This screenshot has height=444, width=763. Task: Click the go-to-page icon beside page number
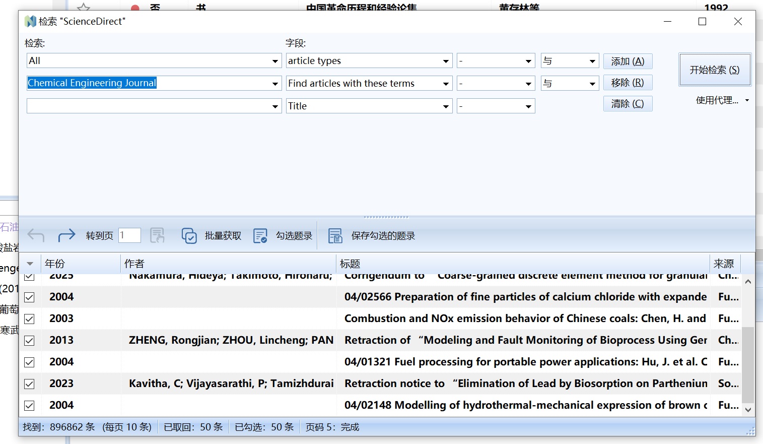pos(158,235)
